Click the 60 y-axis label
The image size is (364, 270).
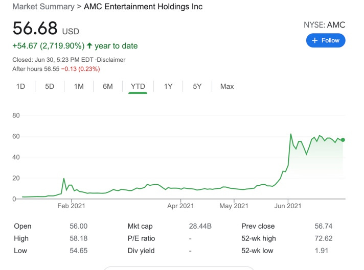pos(16,136)
